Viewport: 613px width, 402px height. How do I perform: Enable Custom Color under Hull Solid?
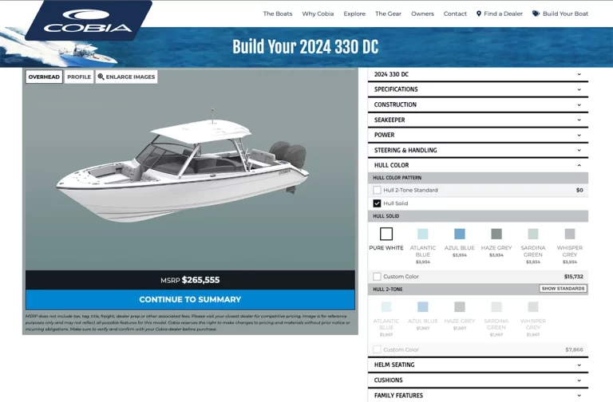point(377,276)
